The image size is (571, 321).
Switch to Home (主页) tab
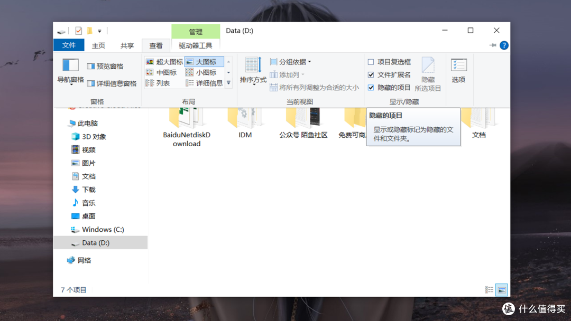pos(98,45)
